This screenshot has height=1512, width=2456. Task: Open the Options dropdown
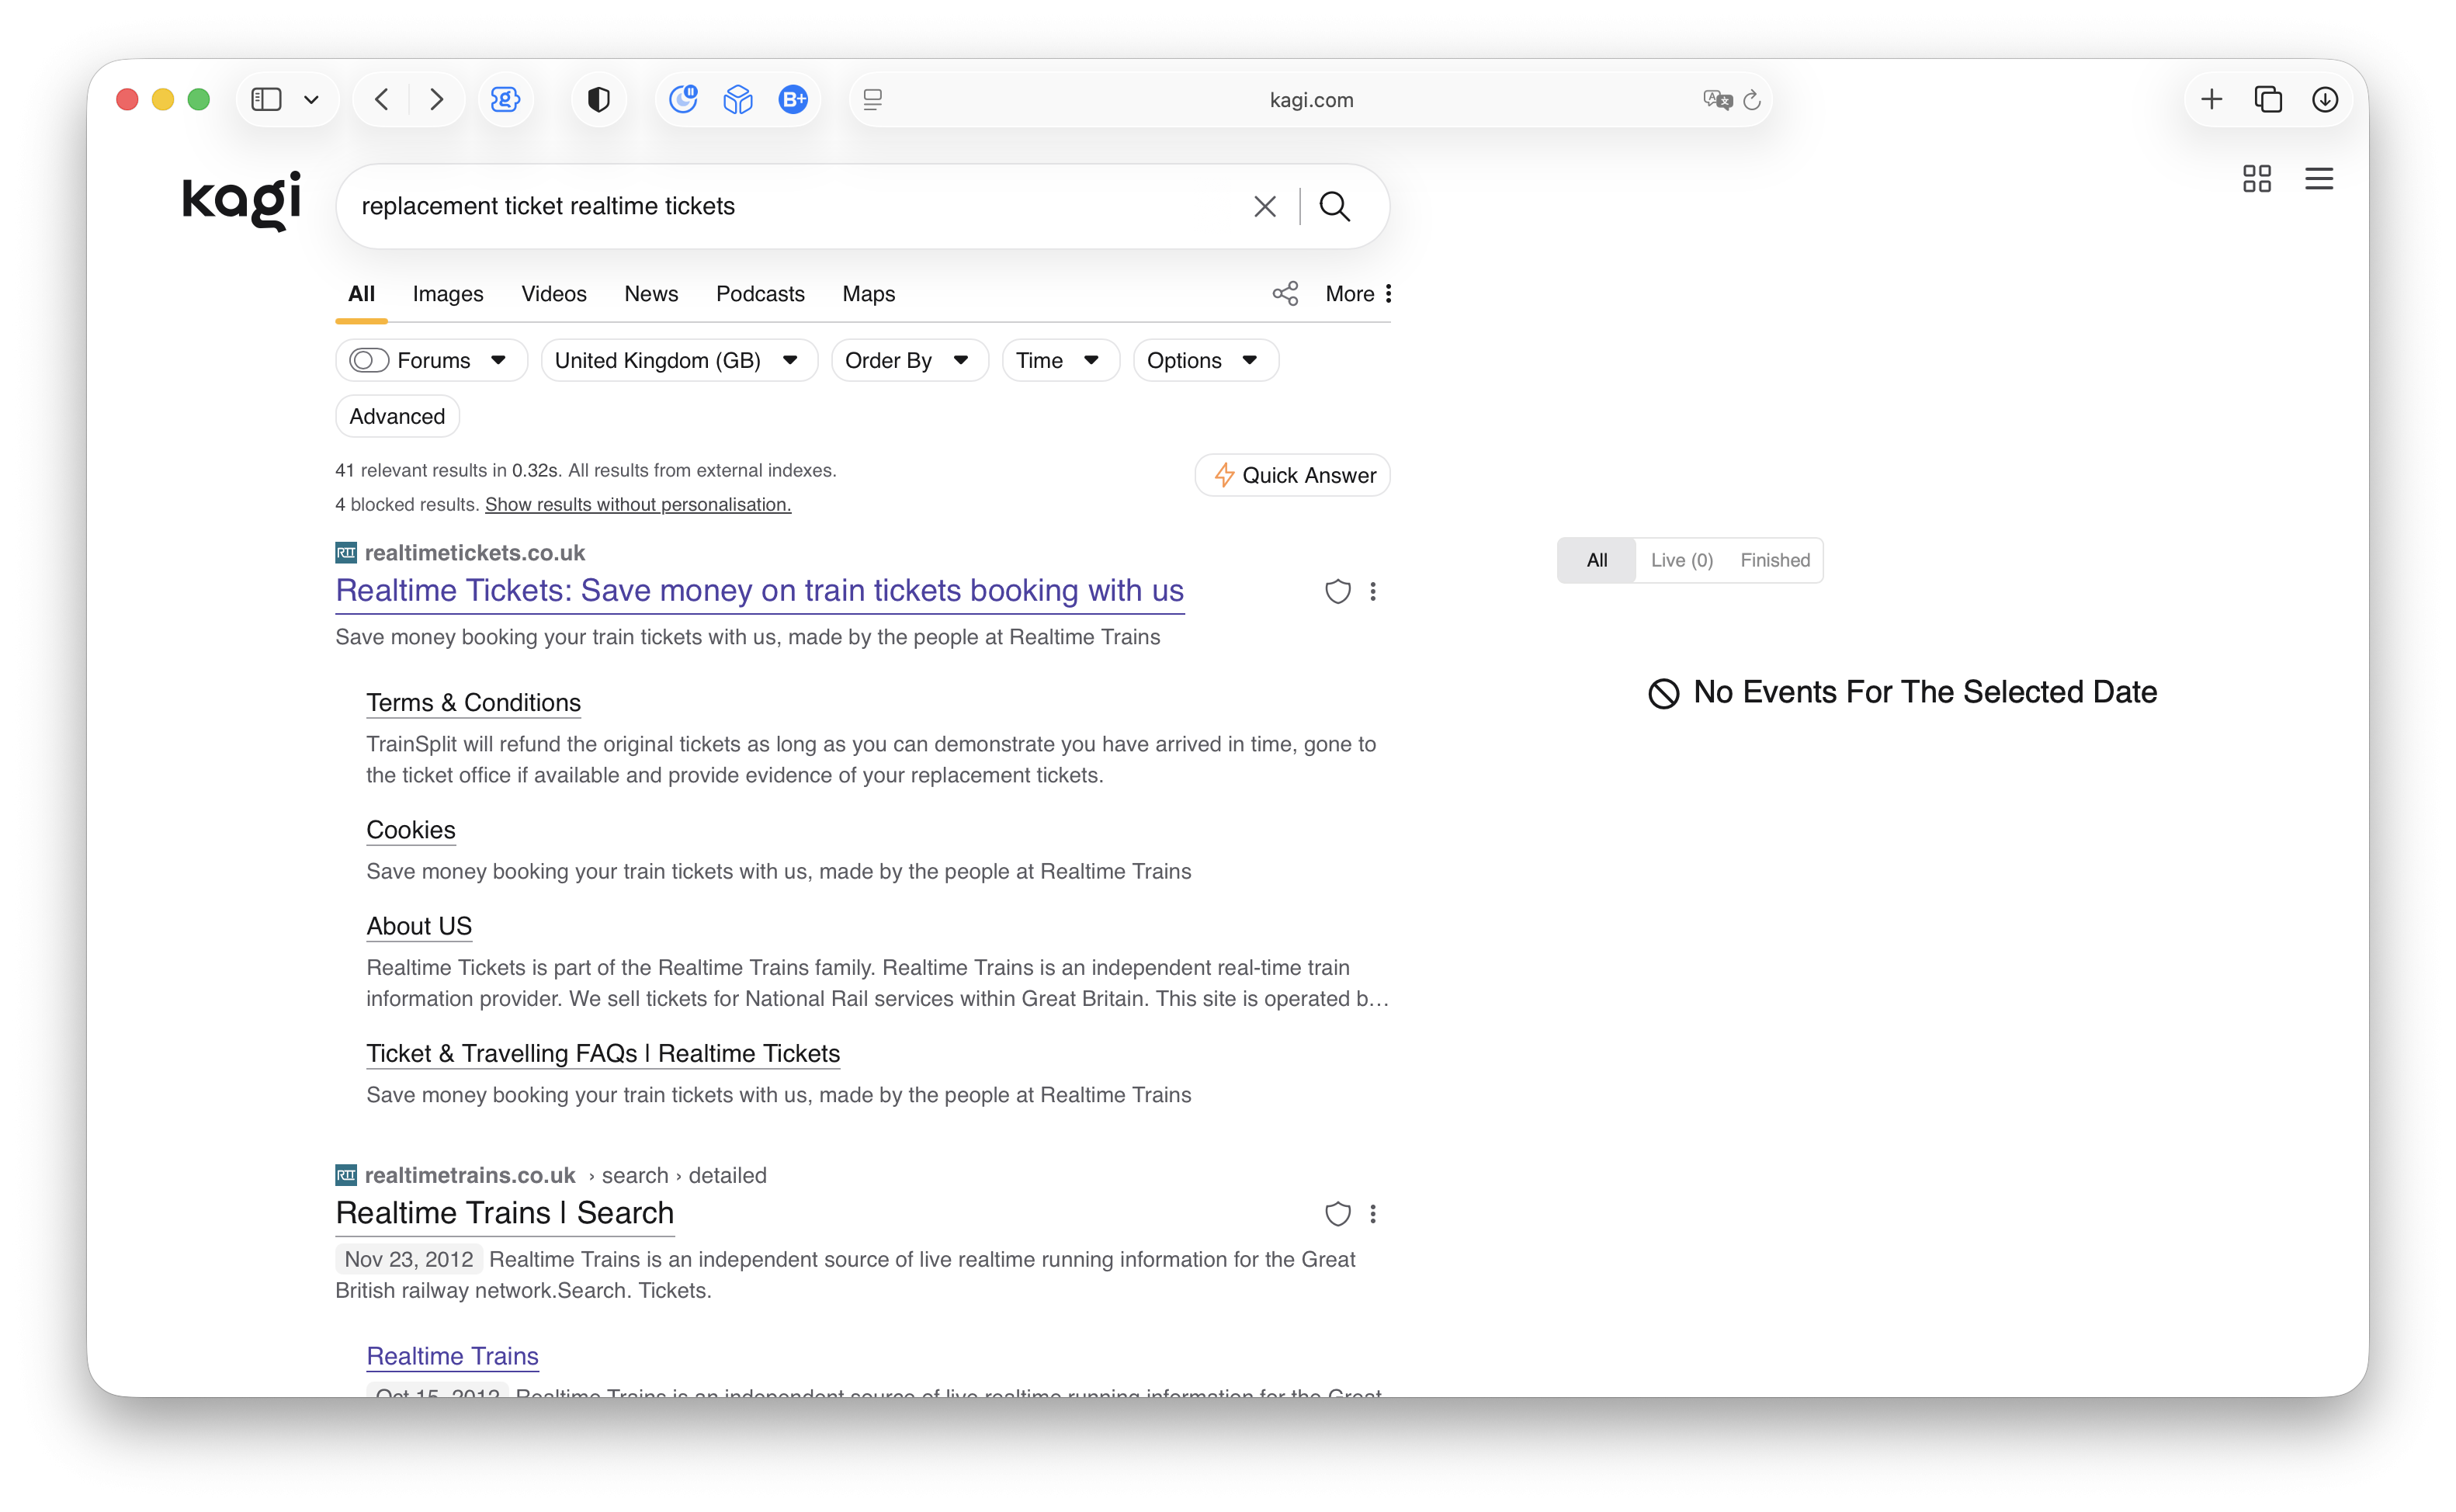tap(1205, 360)
